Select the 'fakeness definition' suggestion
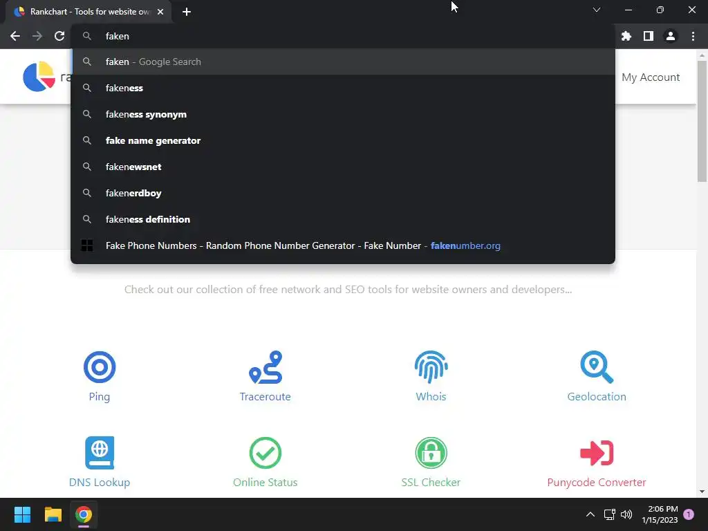708x531 pixels. (343, 219)
